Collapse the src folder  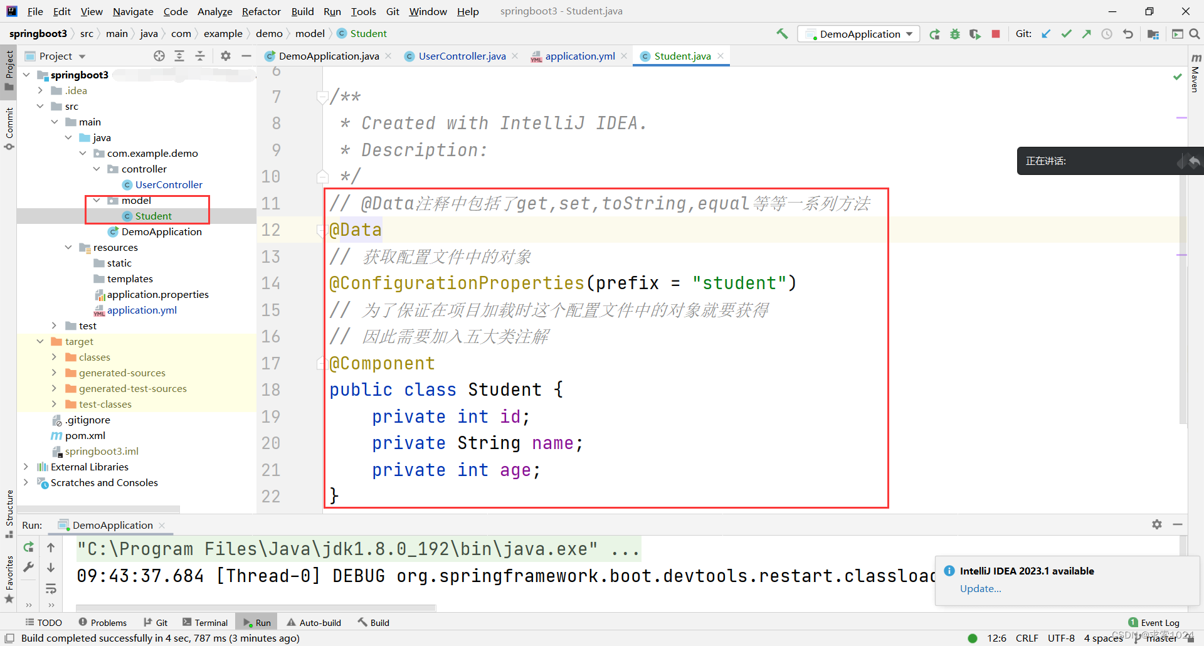coord(40,106)
